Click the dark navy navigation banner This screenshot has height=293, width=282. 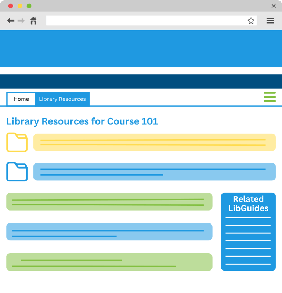pyautogui.click(x=141, y=81)
